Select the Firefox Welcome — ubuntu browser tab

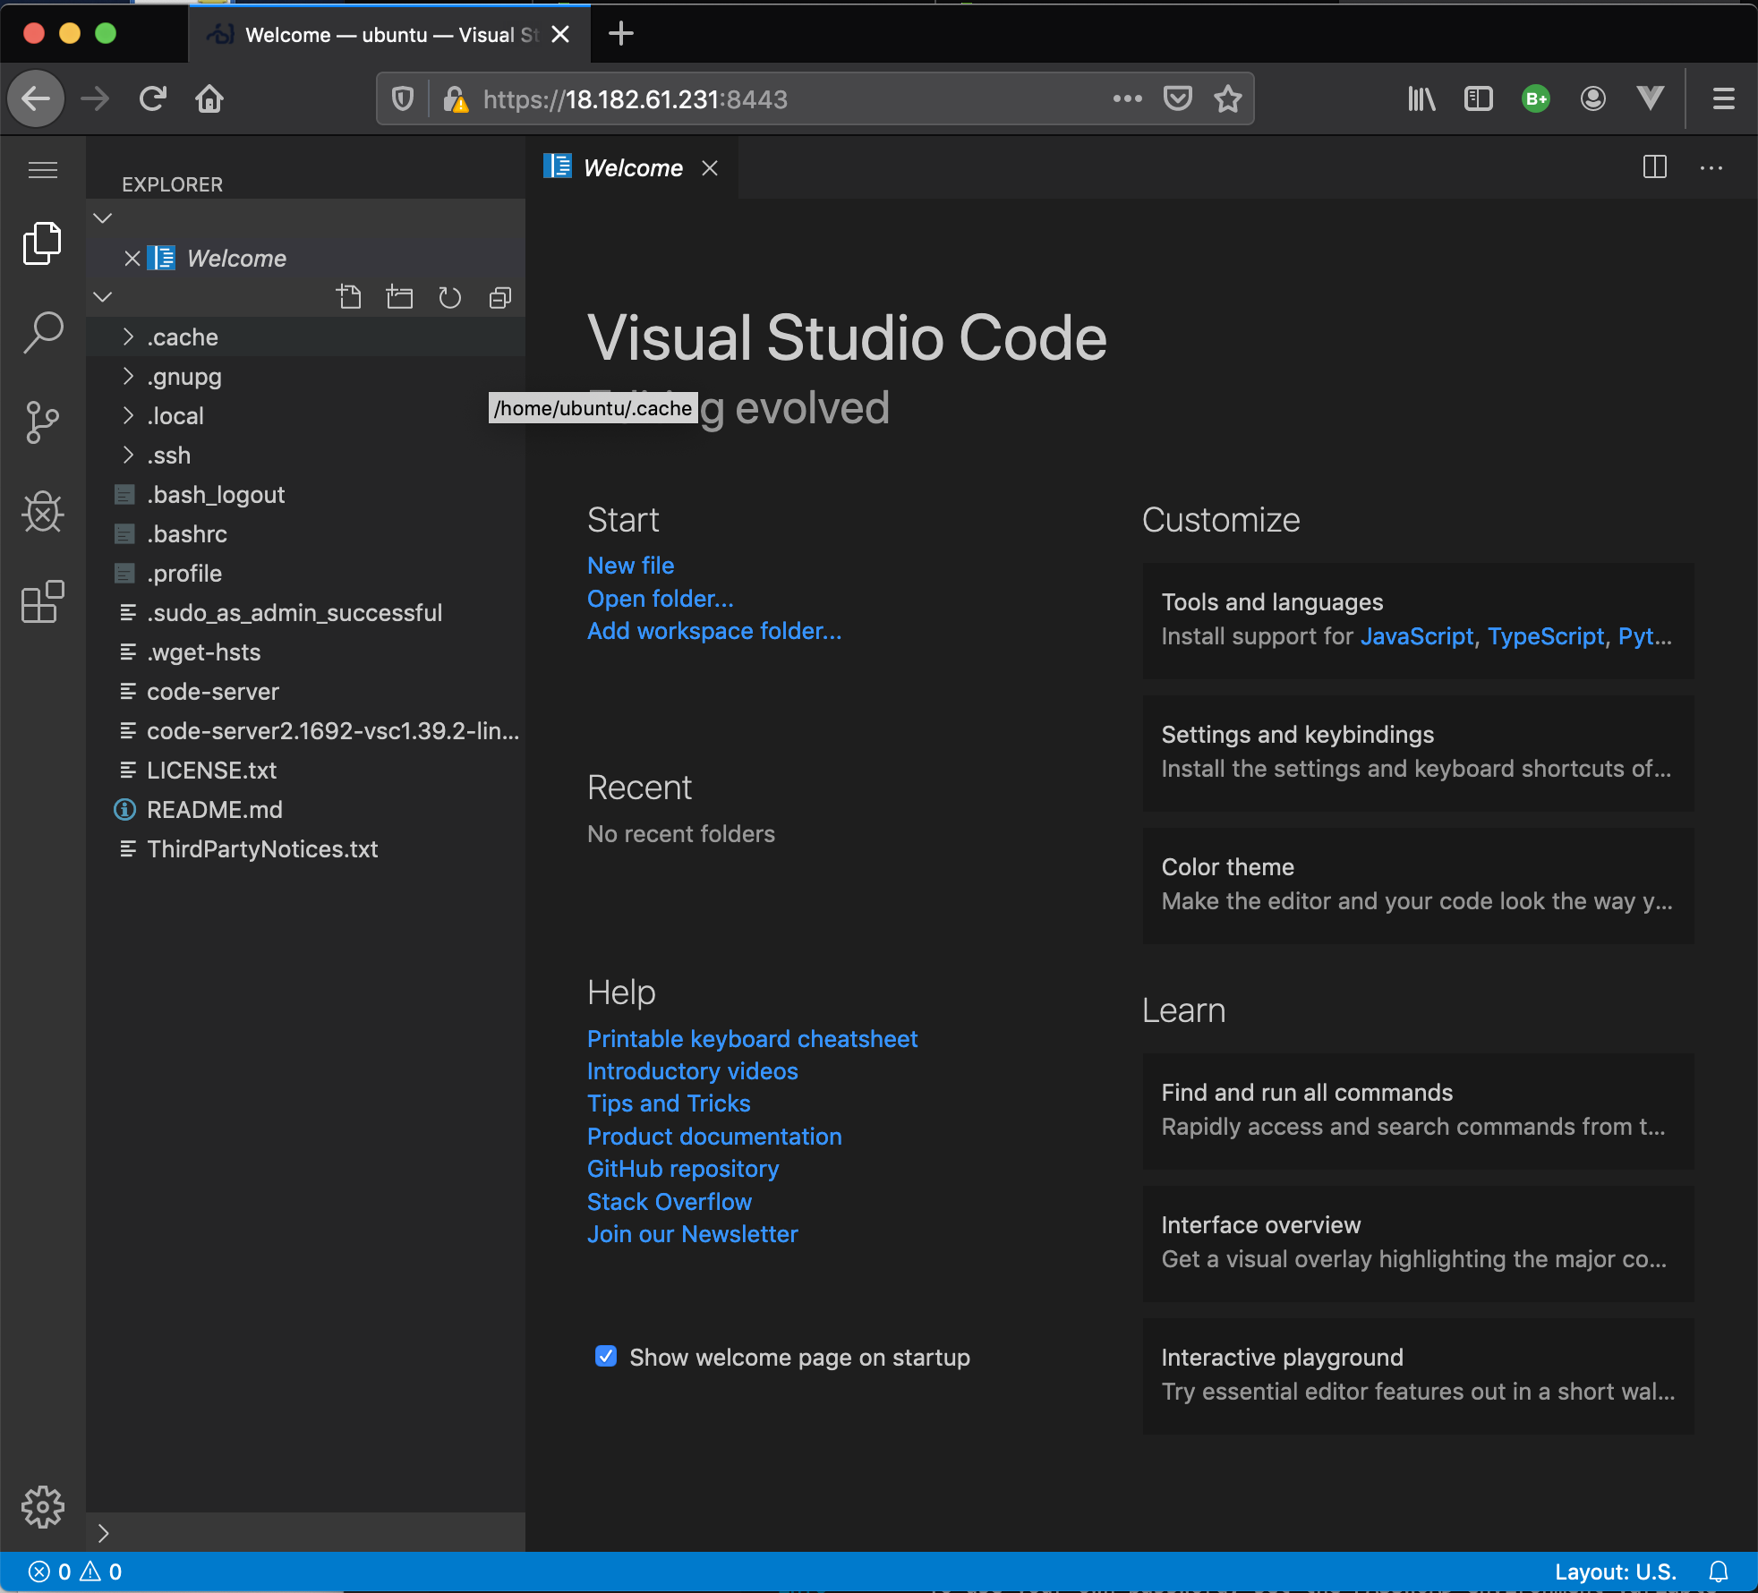click(390, 34)
